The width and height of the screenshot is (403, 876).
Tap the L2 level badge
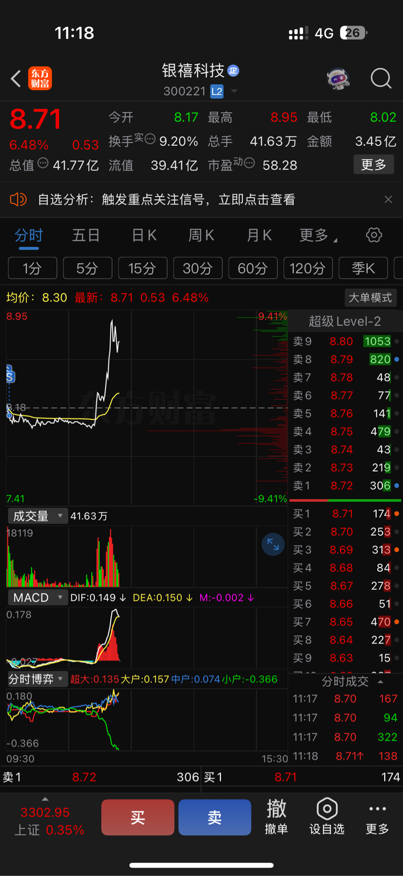coord(217,91)
